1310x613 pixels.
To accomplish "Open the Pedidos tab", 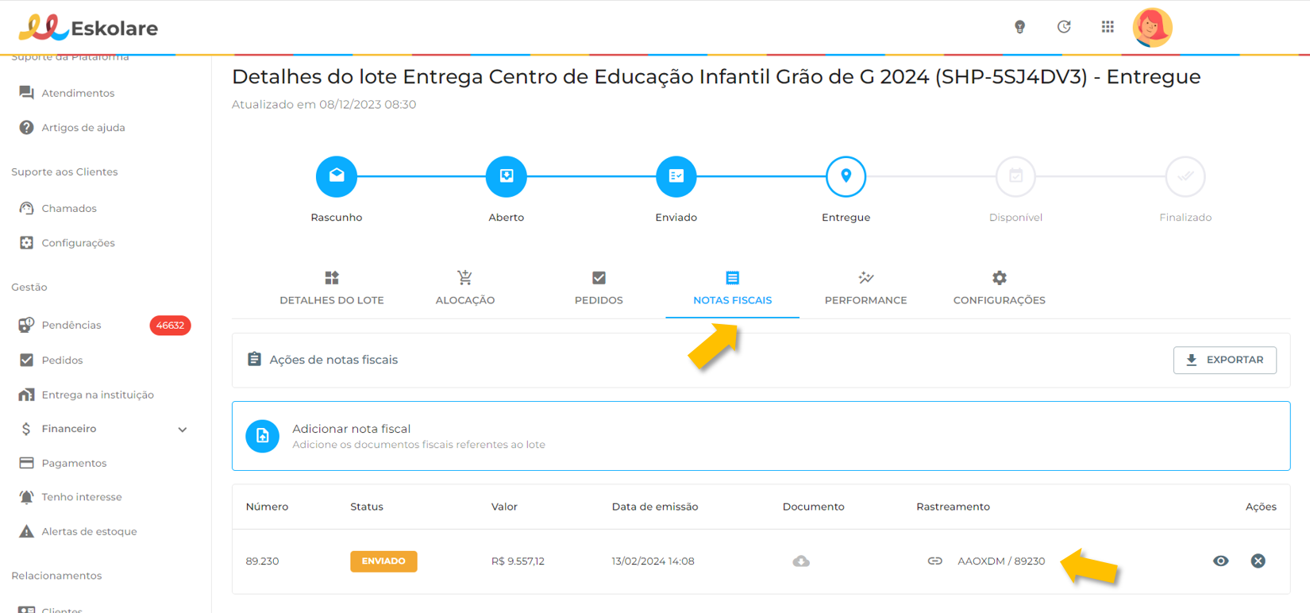I will point(599,288).
